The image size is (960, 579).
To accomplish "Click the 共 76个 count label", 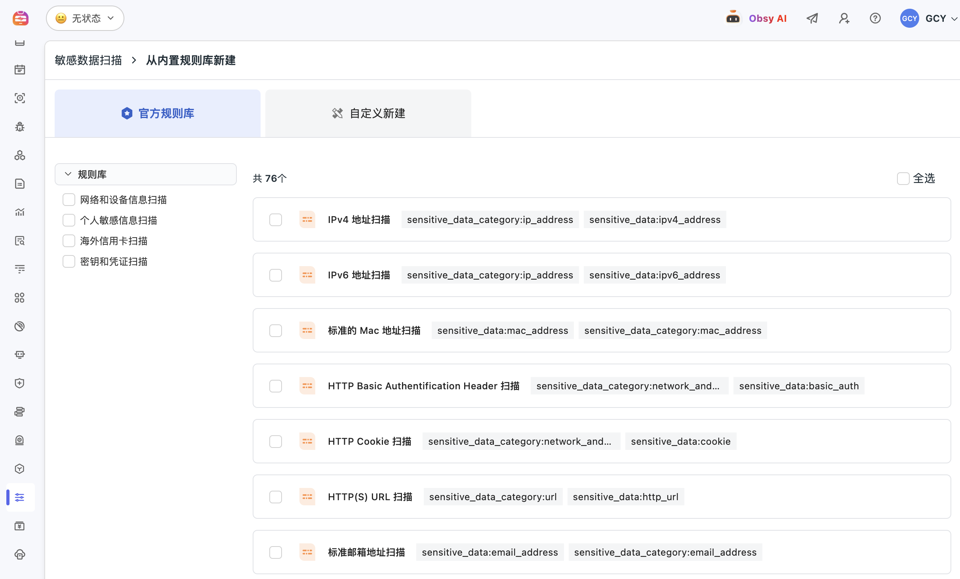I will pos(270,178).
